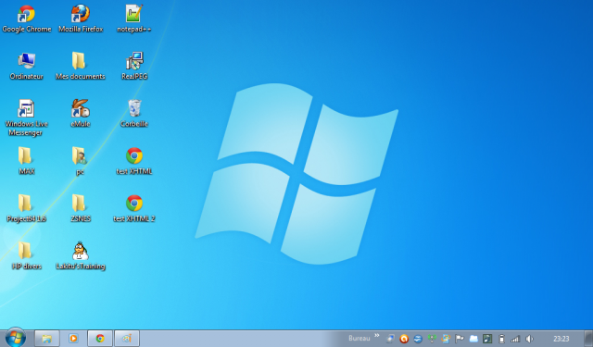Open the Project64 1.6 folder
The height and width of the screenshot is (347, 593).
27,208
